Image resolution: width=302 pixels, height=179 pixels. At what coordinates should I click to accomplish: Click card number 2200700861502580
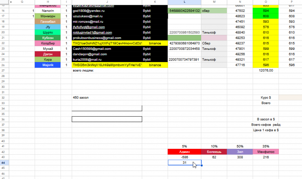(x=184, y=33)
